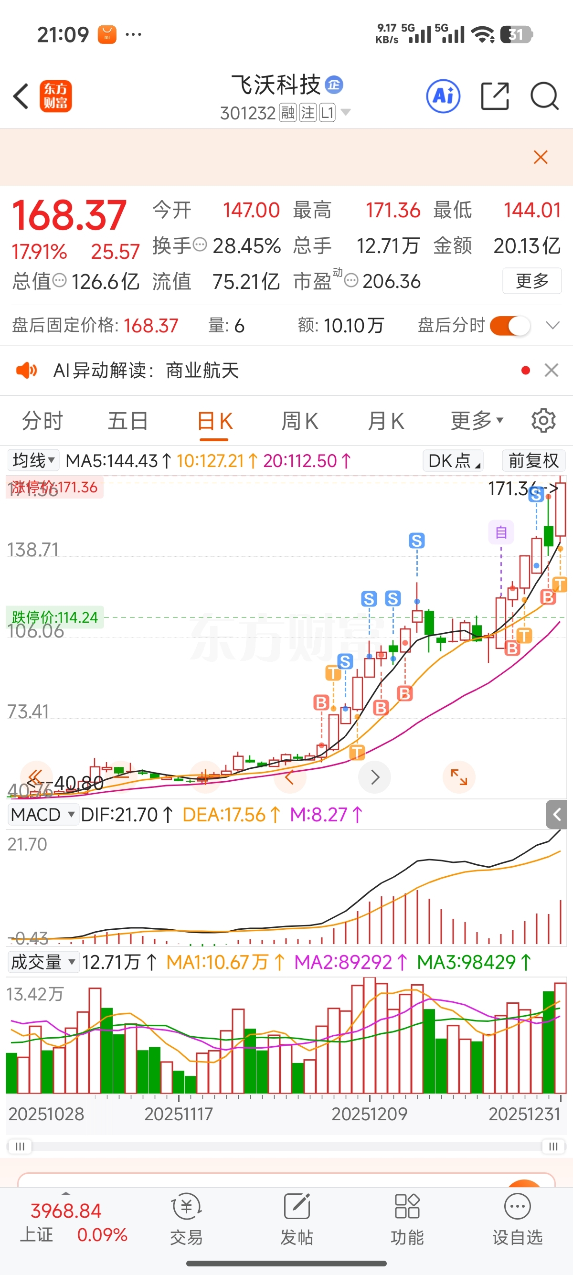Open the search magnifier icon
The image size is (573, 1275).
pos(544,96)
